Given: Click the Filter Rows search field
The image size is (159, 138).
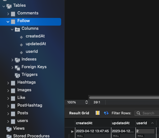Looking at the screenshot, I should (x=147, y=113).
